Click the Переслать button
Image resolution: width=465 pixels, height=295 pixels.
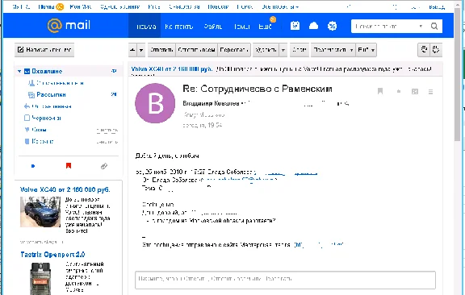coord(234,50)
